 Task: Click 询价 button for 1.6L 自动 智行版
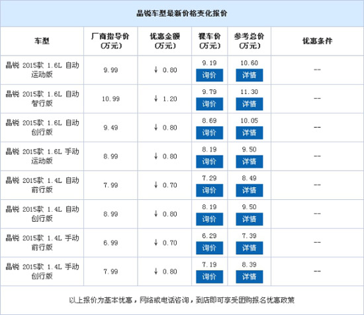tap(209, 104)
